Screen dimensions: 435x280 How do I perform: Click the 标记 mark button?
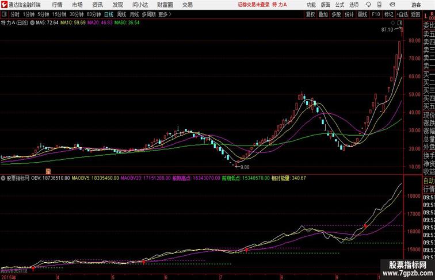coord(388,14)
